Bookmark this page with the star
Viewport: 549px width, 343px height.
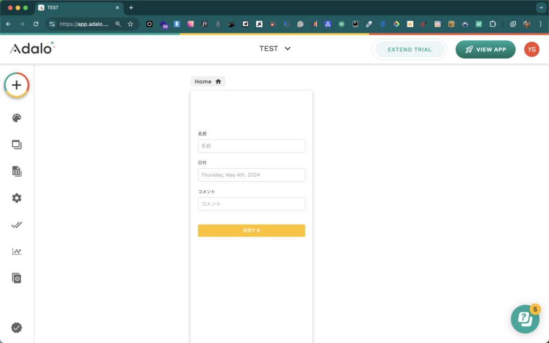130,24
